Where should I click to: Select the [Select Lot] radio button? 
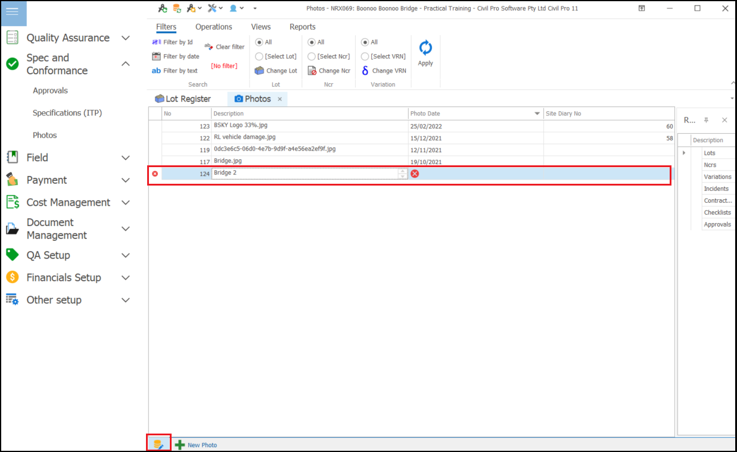[x=259, y=56]
